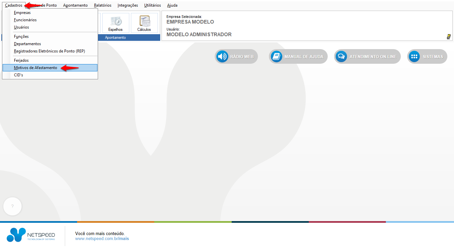Select the Departamentos menu entry
The width and height of the screenshot is (454, 248).
(50, 44)
